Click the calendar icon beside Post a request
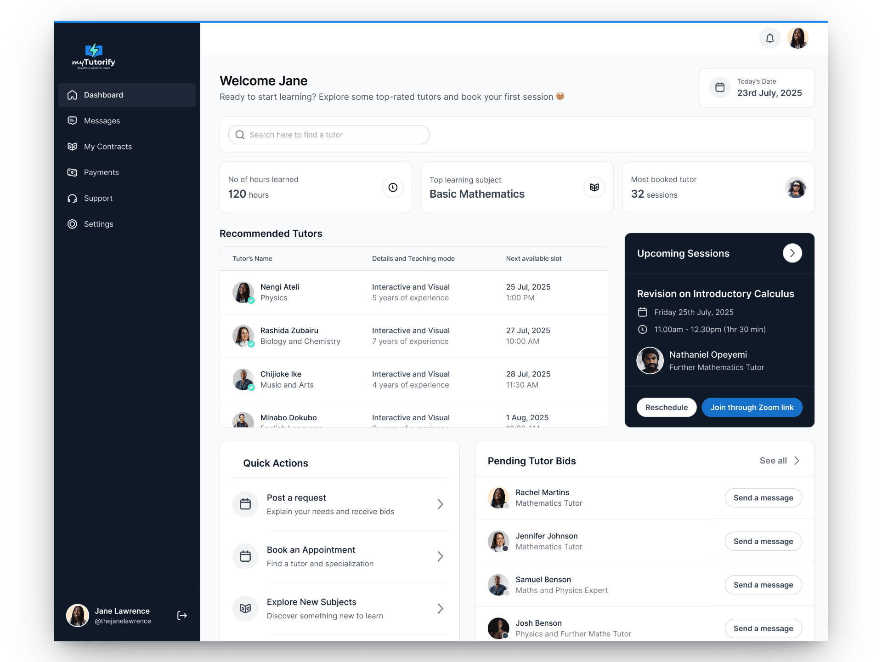This screenshot has height=662, width=882. tap(245, 504)
